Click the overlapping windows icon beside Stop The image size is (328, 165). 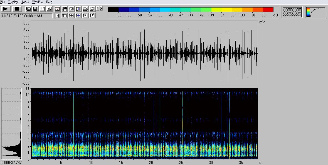(28, 9)
